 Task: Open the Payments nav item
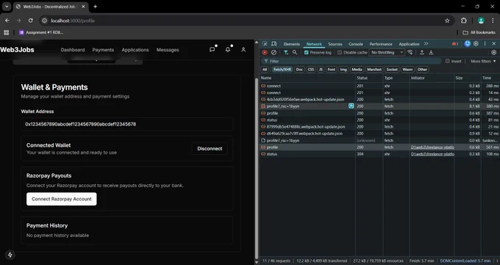[x=103, y=50]
